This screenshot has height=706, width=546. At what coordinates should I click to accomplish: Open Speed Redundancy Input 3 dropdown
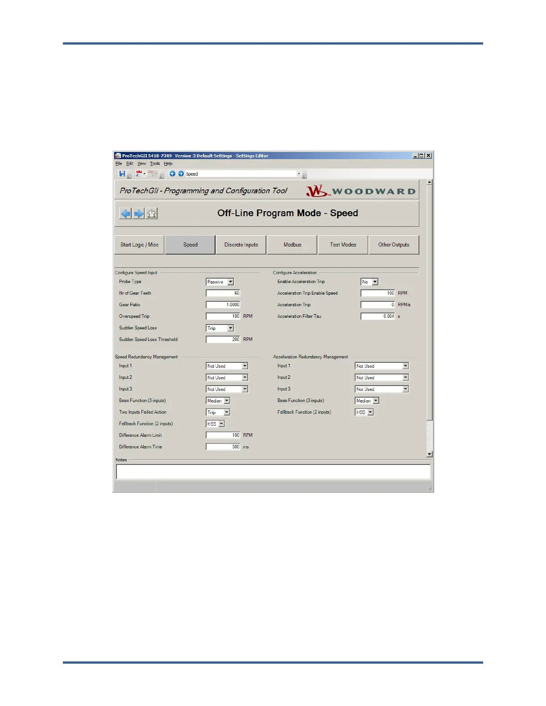point(245,389)
